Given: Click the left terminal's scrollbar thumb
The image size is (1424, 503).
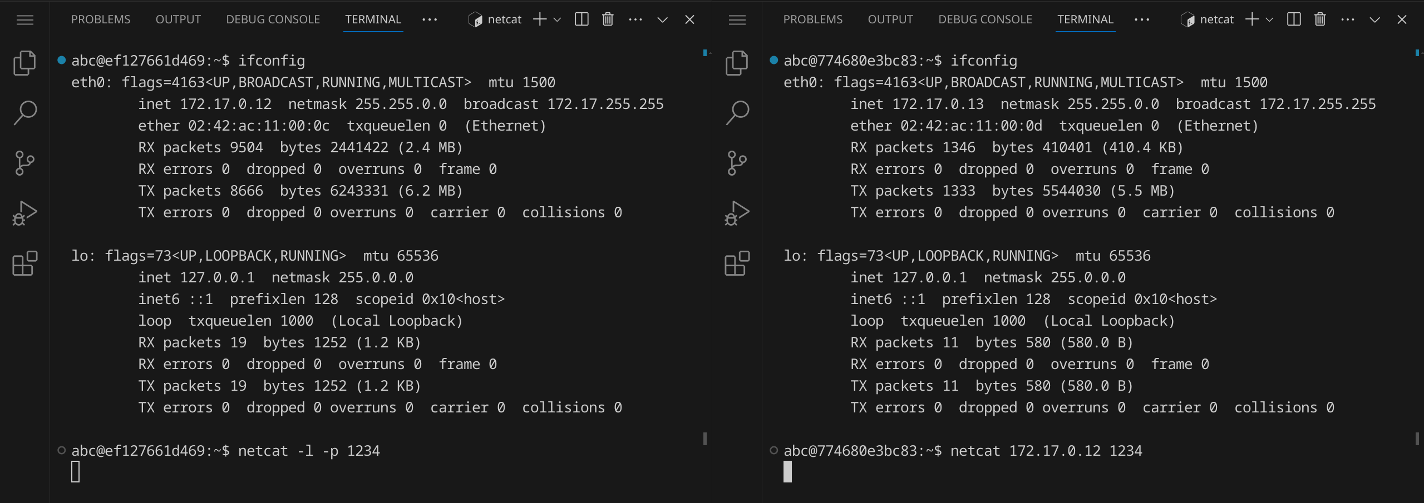Looking at the screenshot, I should (705, 439).
